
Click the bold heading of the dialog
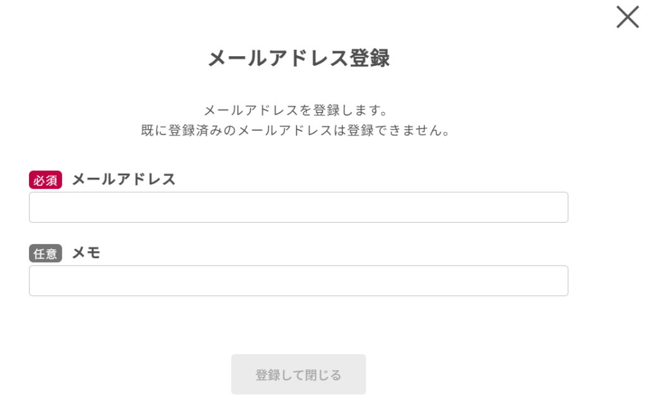(298, 59)
